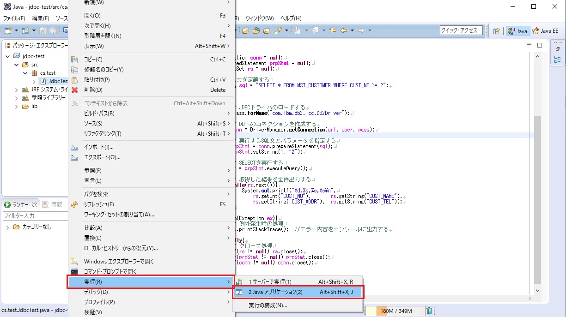The height and width of the screenshot is (317, 566).
Task: Click the New Java project wizard icon
Action: pyautogui.click(x=25, y=30)
